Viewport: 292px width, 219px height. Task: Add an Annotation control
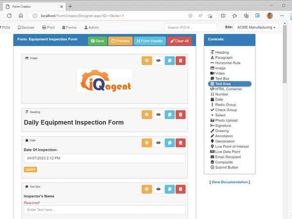click(221, 136)
